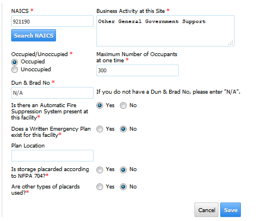Screen dimensions: 265x221
Task: Select Yes for NFPA 704 placarded storage
Action: point(100,170)
